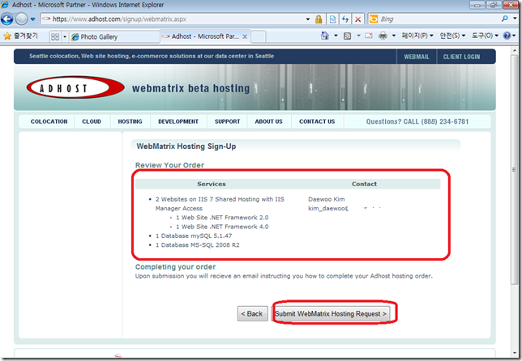Image resolution: width=522 pixels, height=361 pixels.
Task: Click the Help question mark icon
Action: click(x=507, y=36)
